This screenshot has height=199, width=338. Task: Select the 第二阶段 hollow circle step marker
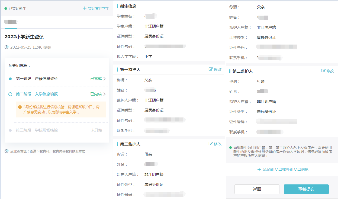[10, 94]
